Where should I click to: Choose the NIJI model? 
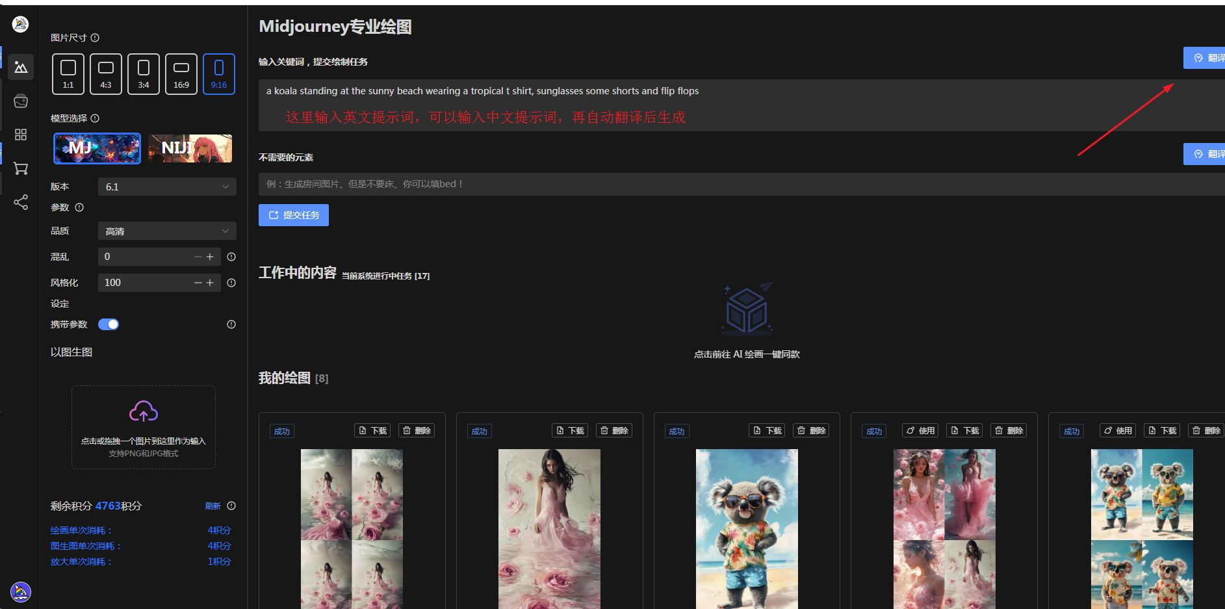pos(190,148)
